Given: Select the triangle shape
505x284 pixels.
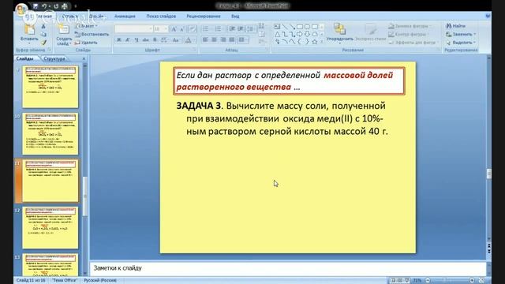Looking at the screenshot, I should 277,34.
